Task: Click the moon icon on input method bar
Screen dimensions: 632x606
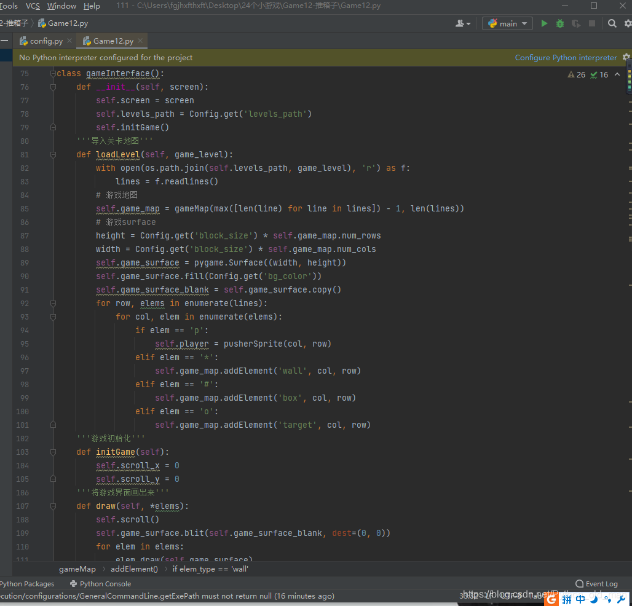Action: click(594, 600)
